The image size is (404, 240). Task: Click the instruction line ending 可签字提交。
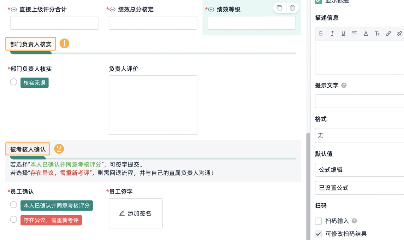(77, 165)
